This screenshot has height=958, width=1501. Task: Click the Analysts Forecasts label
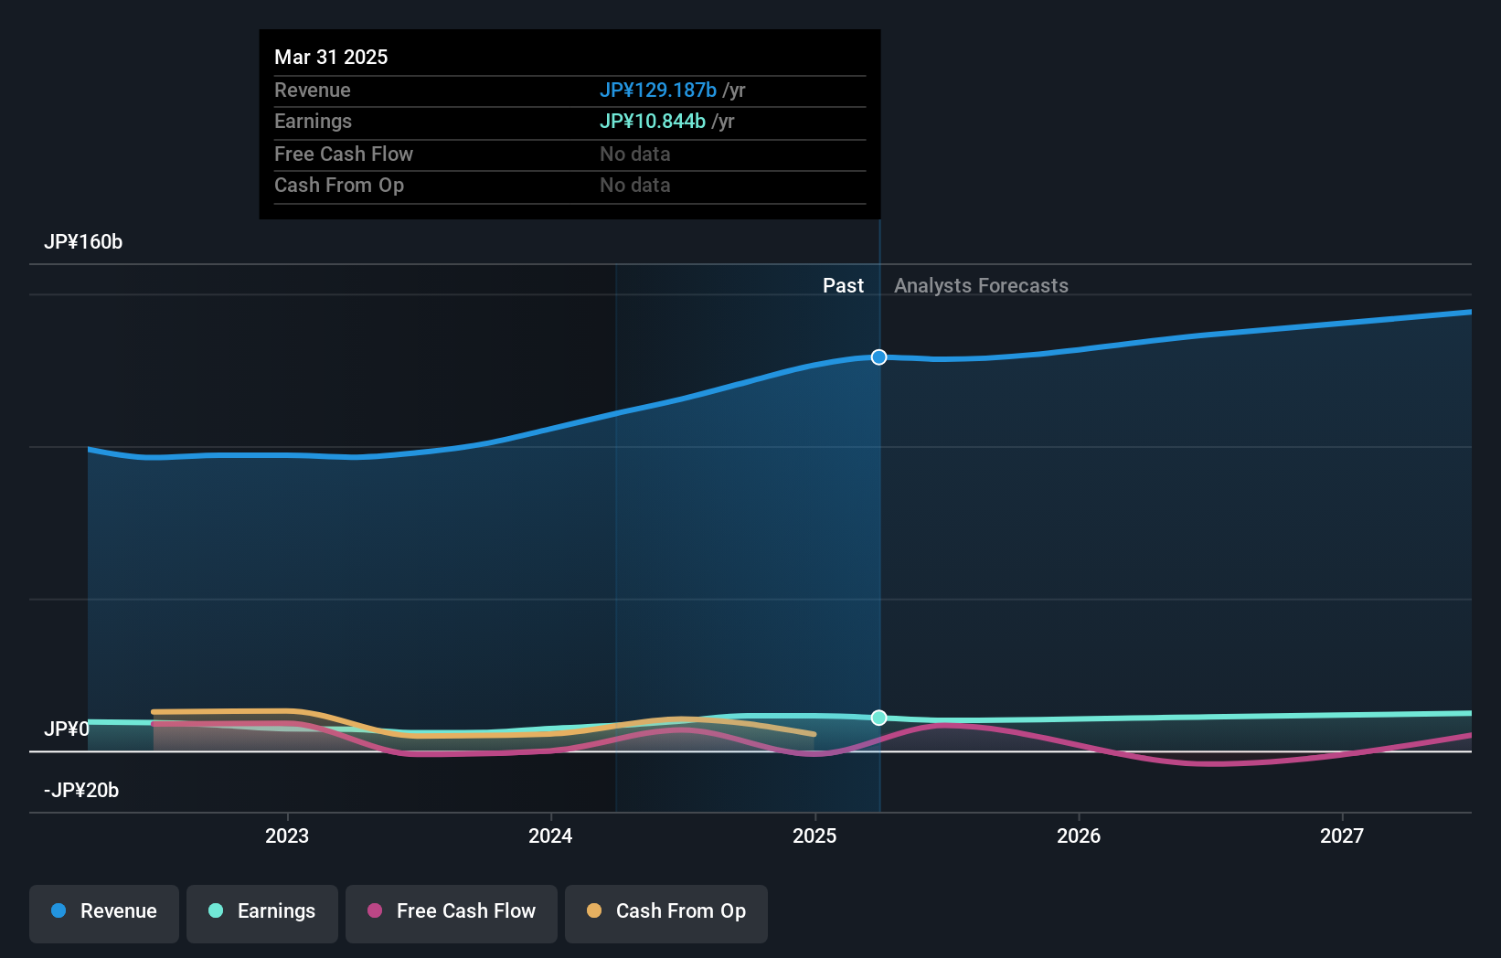coord(981,286)
